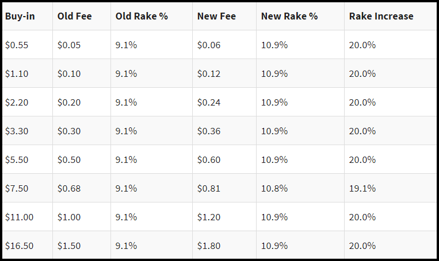Select the New Rake % header
This screenshot has width=439, height=261.
tap(300, 16)
